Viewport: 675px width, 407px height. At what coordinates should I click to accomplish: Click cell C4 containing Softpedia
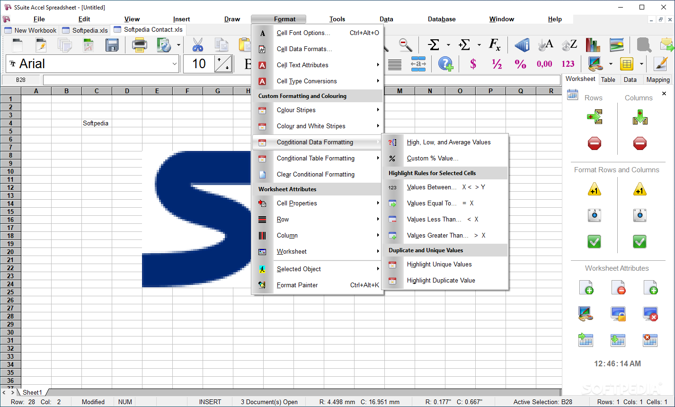coord(97,123)
